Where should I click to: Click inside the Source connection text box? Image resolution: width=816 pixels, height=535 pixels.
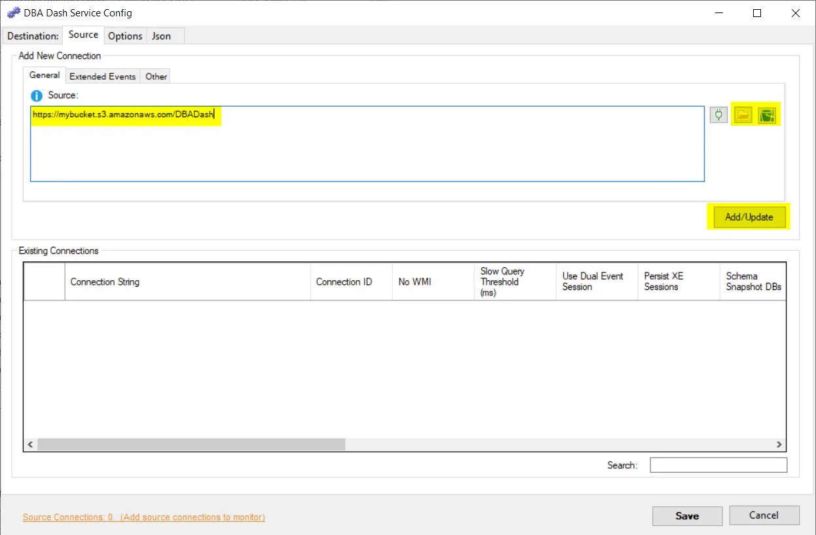tap(367, 151)
